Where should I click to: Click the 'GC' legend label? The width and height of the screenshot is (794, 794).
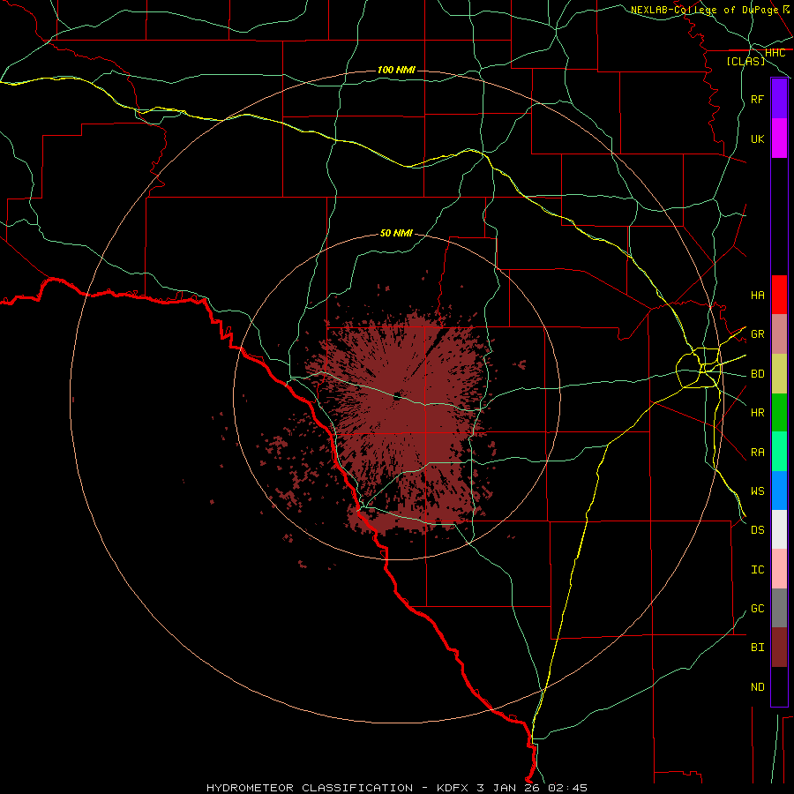(758, 609)
